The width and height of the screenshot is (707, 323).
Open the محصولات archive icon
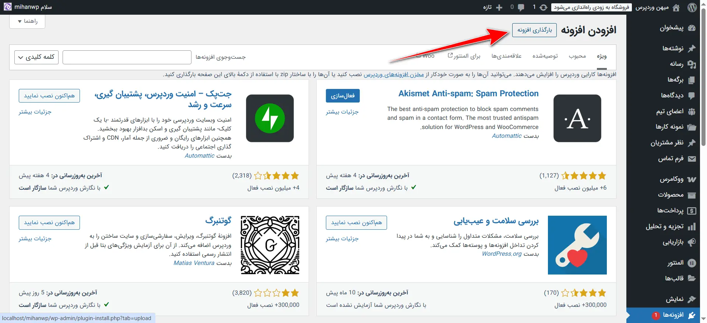[x=692, y=195]
